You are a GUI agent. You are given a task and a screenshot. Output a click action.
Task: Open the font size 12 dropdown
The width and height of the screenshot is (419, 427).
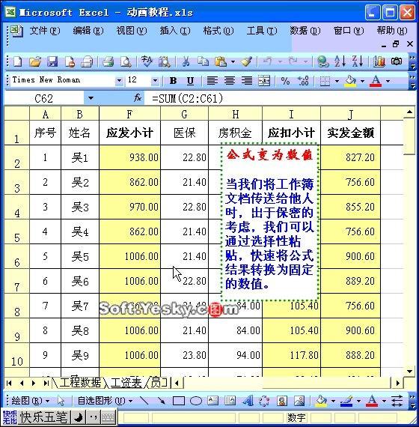pyautogui.click(x=155, y=81)
